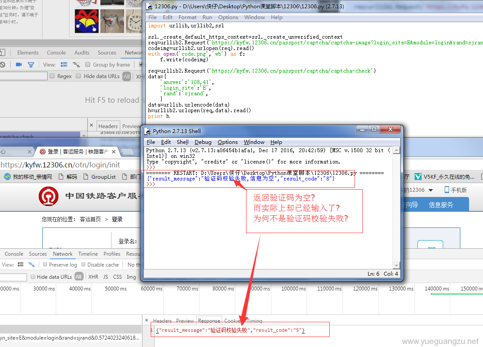Click Python Shell scrollbar down arrow
The height and width of the screenshot is (347, 483).
click(x=396, y=265)
